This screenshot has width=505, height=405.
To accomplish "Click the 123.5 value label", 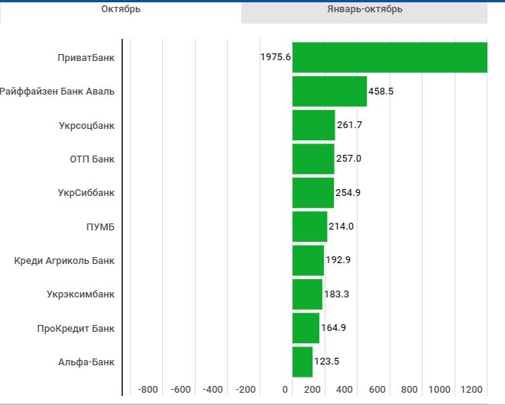I will click(x=326, y=362).
